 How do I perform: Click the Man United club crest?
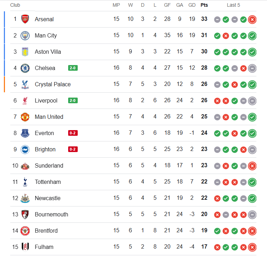(25, 117)
